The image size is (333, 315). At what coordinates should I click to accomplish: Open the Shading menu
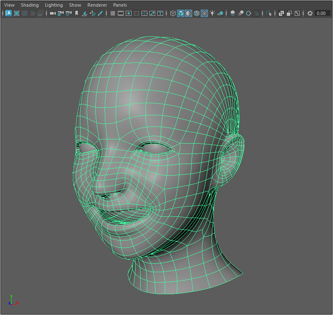click(x=30, y=5)
